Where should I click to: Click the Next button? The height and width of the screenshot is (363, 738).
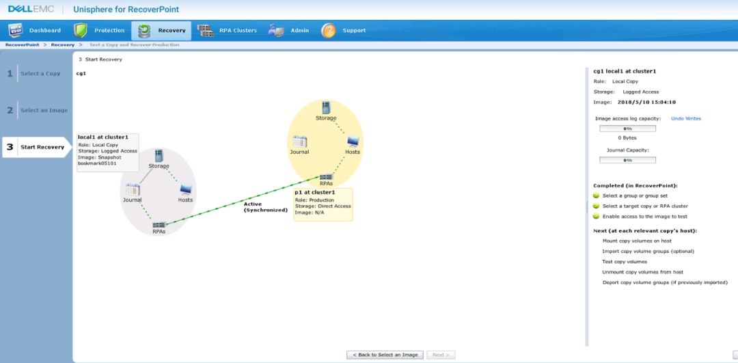click(441, 355)
